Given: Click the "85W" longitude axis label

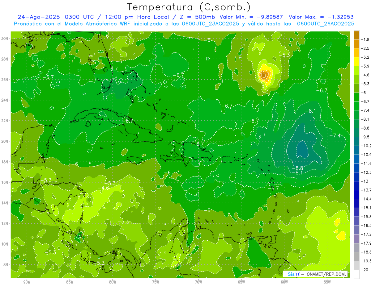Looking at the screenshot, I should [x=70, y=282].
